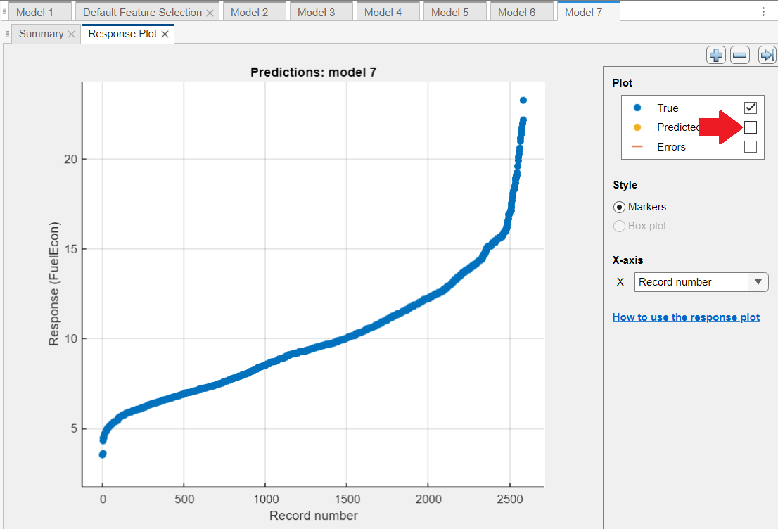
Task: Close the Summary tab
Action: point(71,34)
